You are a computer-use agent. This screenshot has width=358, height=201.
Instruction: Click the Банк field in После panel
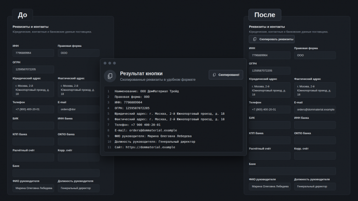tap(292, 171)
